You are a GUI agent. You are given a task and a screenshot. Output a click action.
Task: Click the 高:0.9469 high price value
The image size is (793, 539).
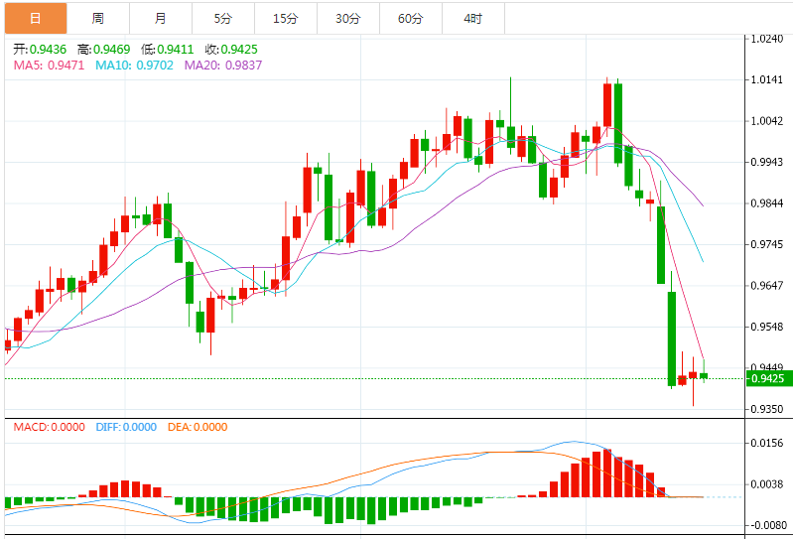coord(103,49)
